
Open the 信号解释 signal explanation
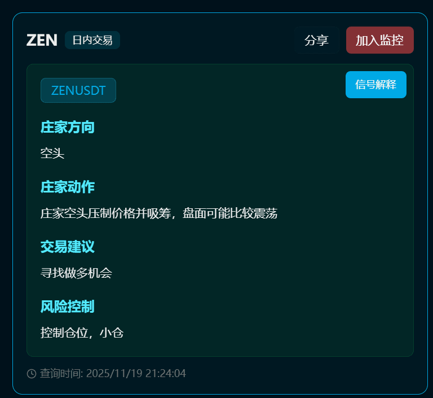376,85
